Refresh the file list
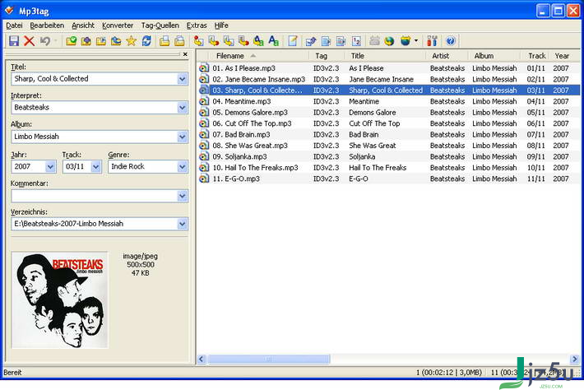The image size is (584, 390). pos(146,41)
